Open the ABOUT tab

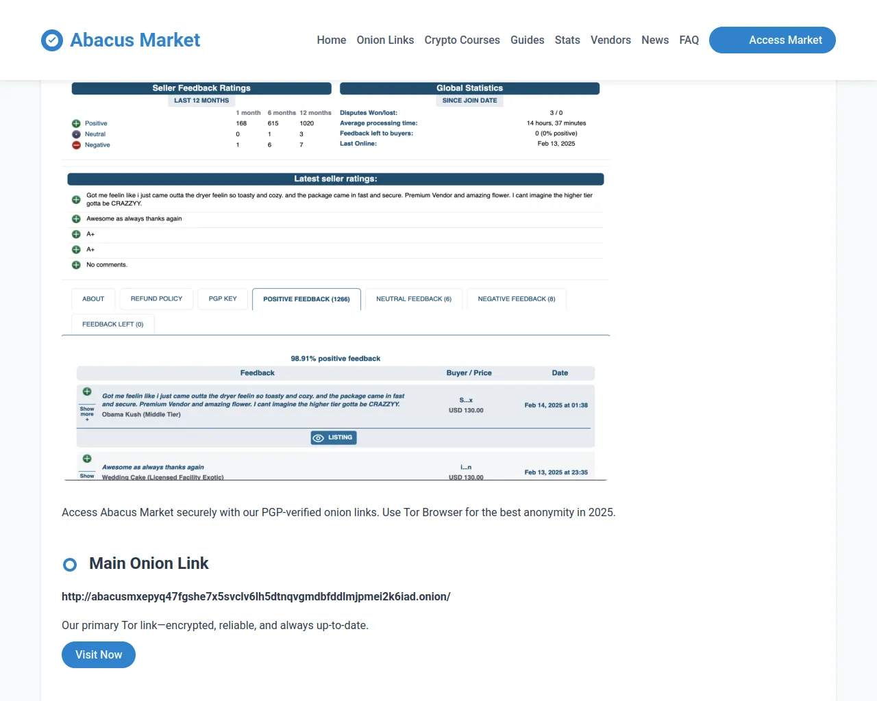point(93,299)
